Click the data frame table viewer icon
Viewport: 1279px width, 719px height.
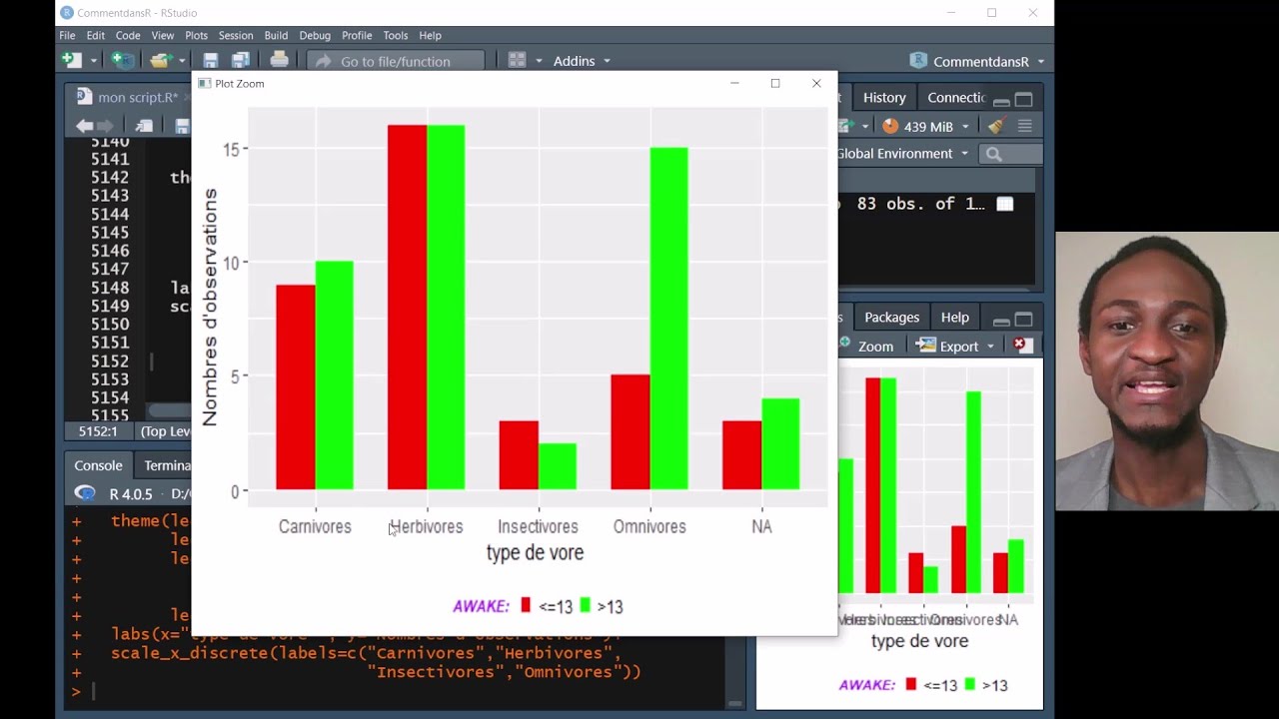pos(1005,204)
